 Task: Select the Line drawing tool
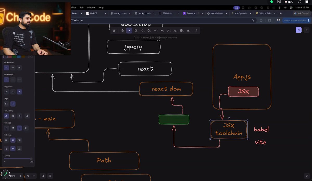[x=162, y=31]
